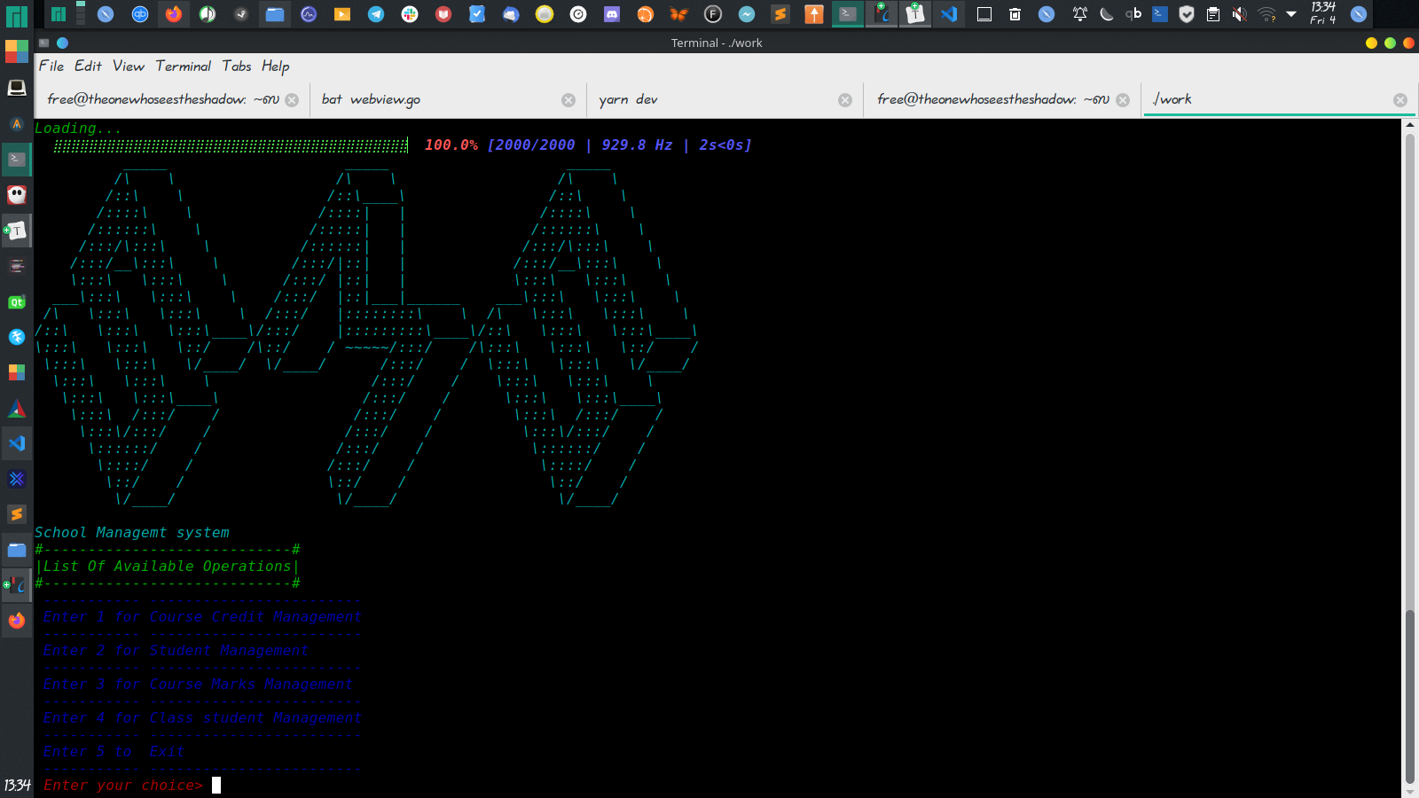Toggle night mode moon icon
Screen dimensions: 1419x798
(1106, 14)
